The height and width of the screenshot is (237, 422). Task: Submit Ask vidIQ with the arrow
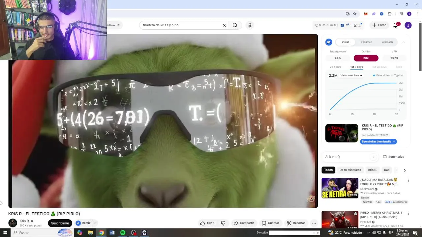374,157
